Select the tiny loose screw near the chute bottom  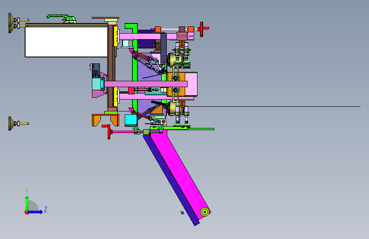point(182,212)
